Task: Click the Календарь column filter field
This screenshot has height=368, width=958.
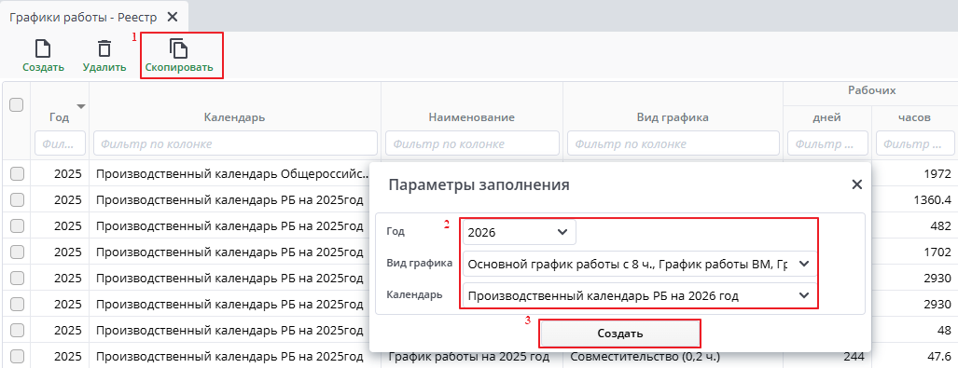Action: (x=235, y=144)
